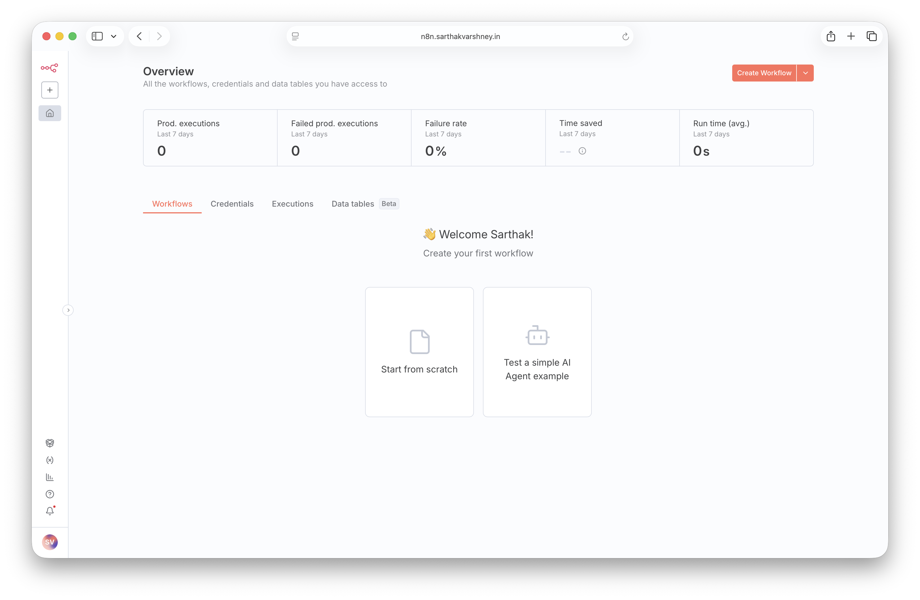The height and width of the screenshot is (600, 920).
Task: Click the Safari address bar
Action: (x=460, y=36)
